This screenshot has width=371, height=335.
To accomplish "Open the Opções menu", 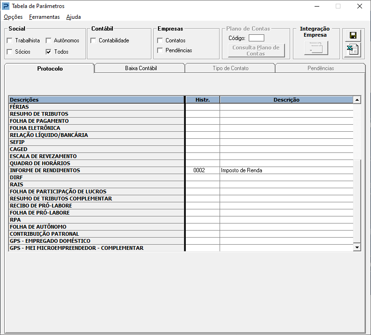I will (13, 17).
